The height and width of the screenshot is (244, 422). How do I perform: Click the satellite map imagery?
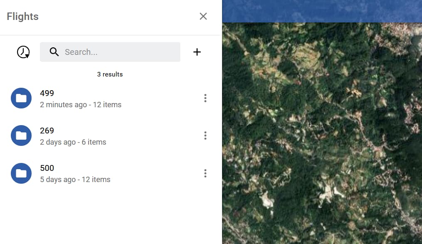click(322, 133)
